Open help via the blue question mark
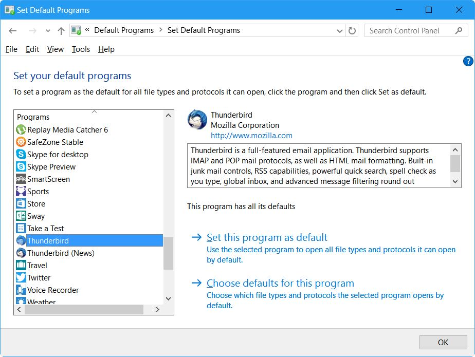 pyautogui.click(x=468, y=61)
